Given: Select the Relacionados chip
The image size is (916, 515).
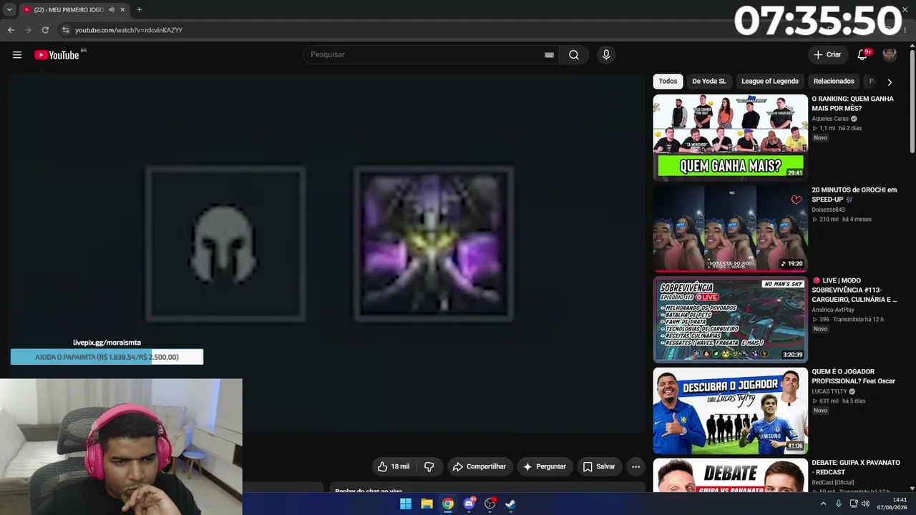Looking at the screenshot, I should pos(834,82).
